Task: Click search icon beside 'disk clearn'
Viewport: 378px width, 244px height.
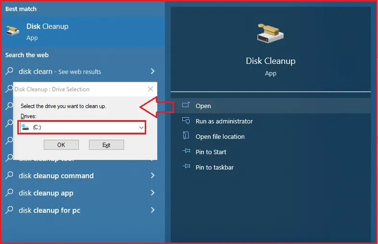Action: click(x=10, y=71)
